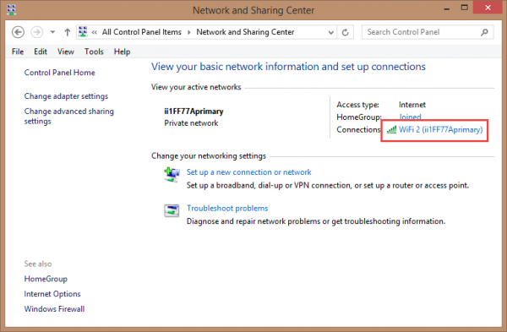
Task: Go back using the Back arrow button
Action: click(x=18, y=32)
